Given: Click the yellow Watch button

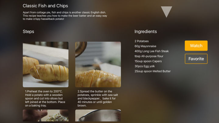Looking at the screenshot, I should click(196, 46).
